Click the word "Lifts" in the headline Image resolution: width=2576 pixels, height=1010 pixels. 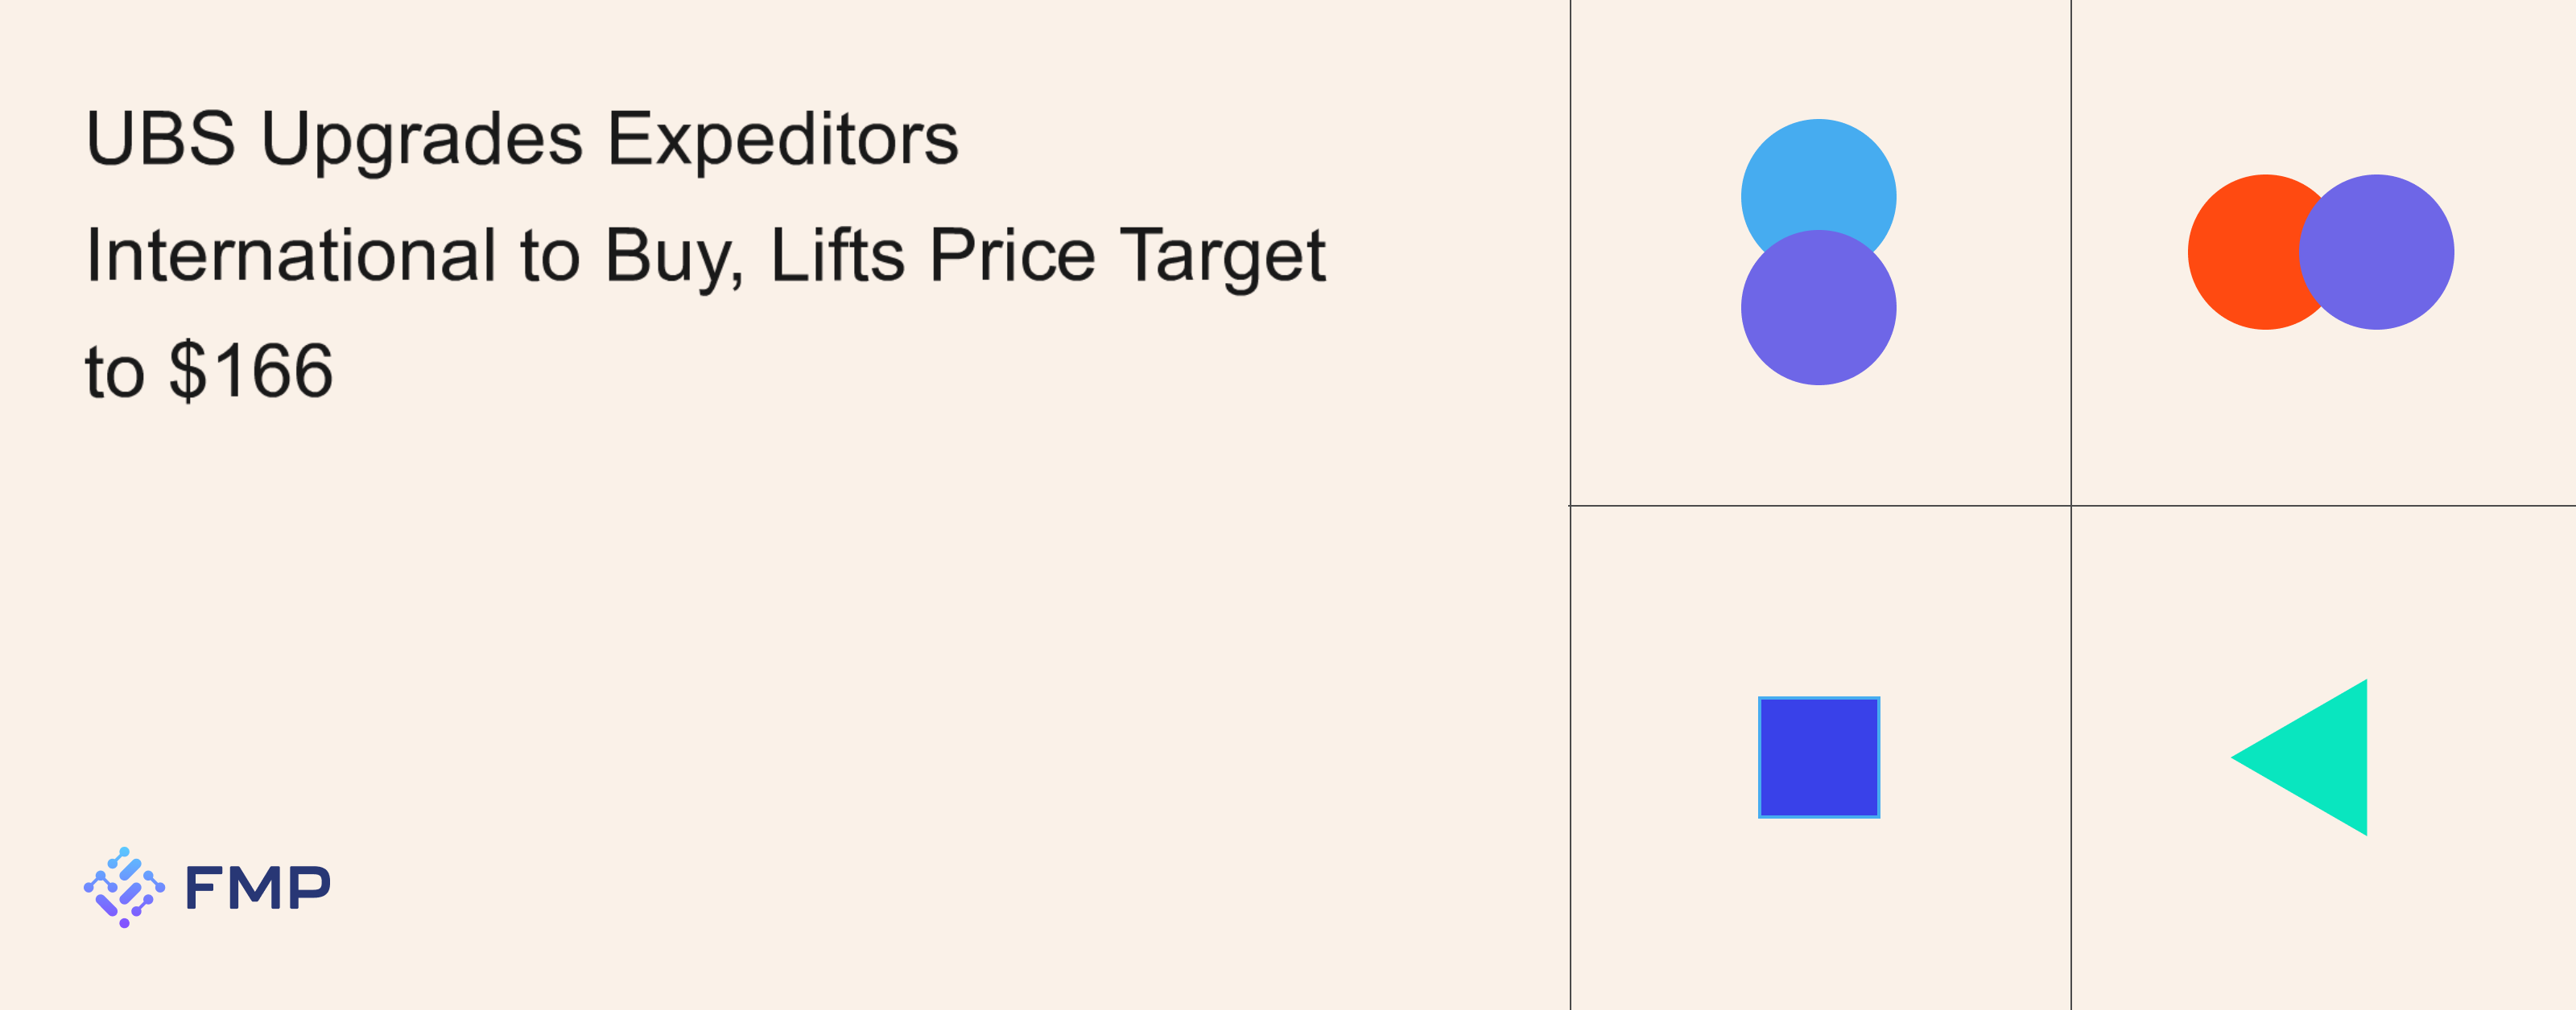837,256
